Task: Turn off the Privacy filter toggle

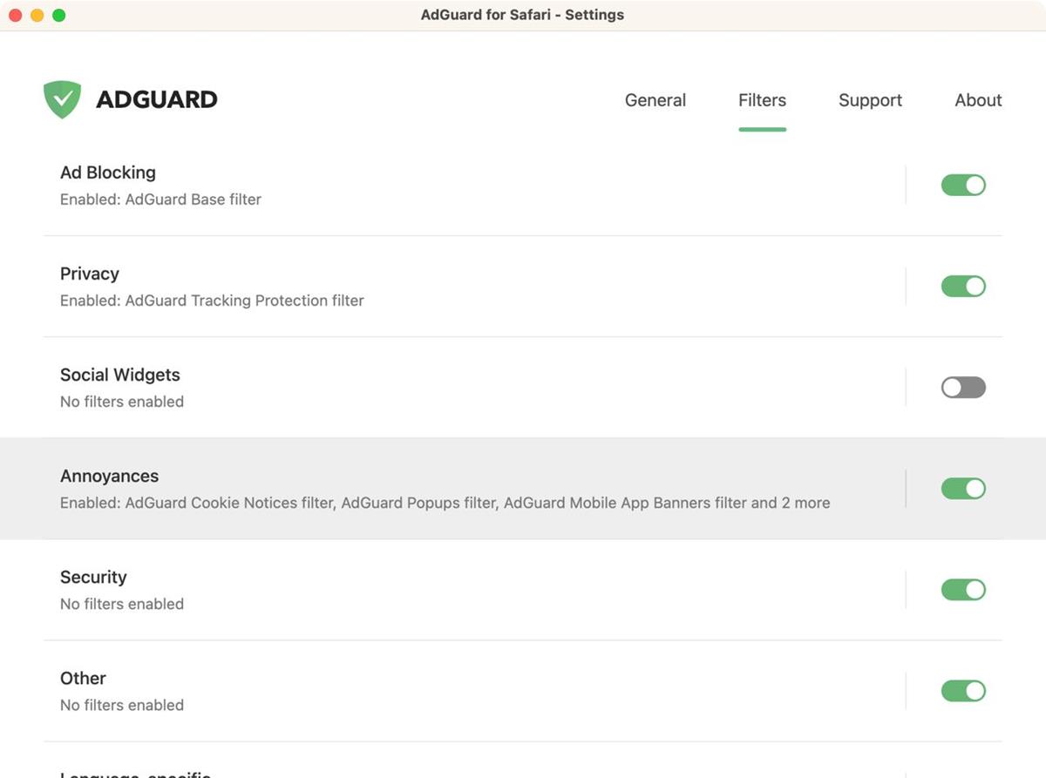Action: click(x=962, y=286)
